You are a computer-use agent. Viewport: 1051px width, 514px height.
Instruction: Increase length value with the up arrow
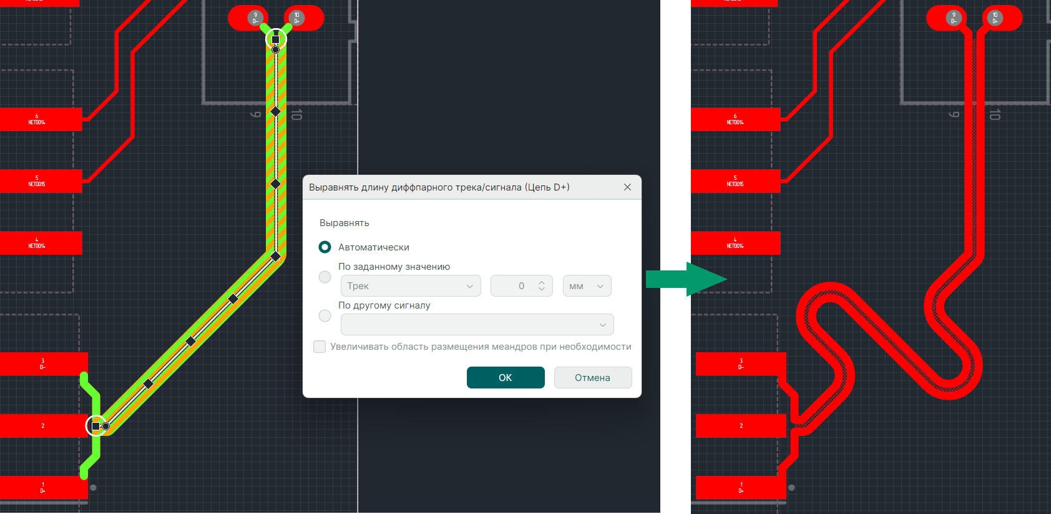[x=542, y=282]
